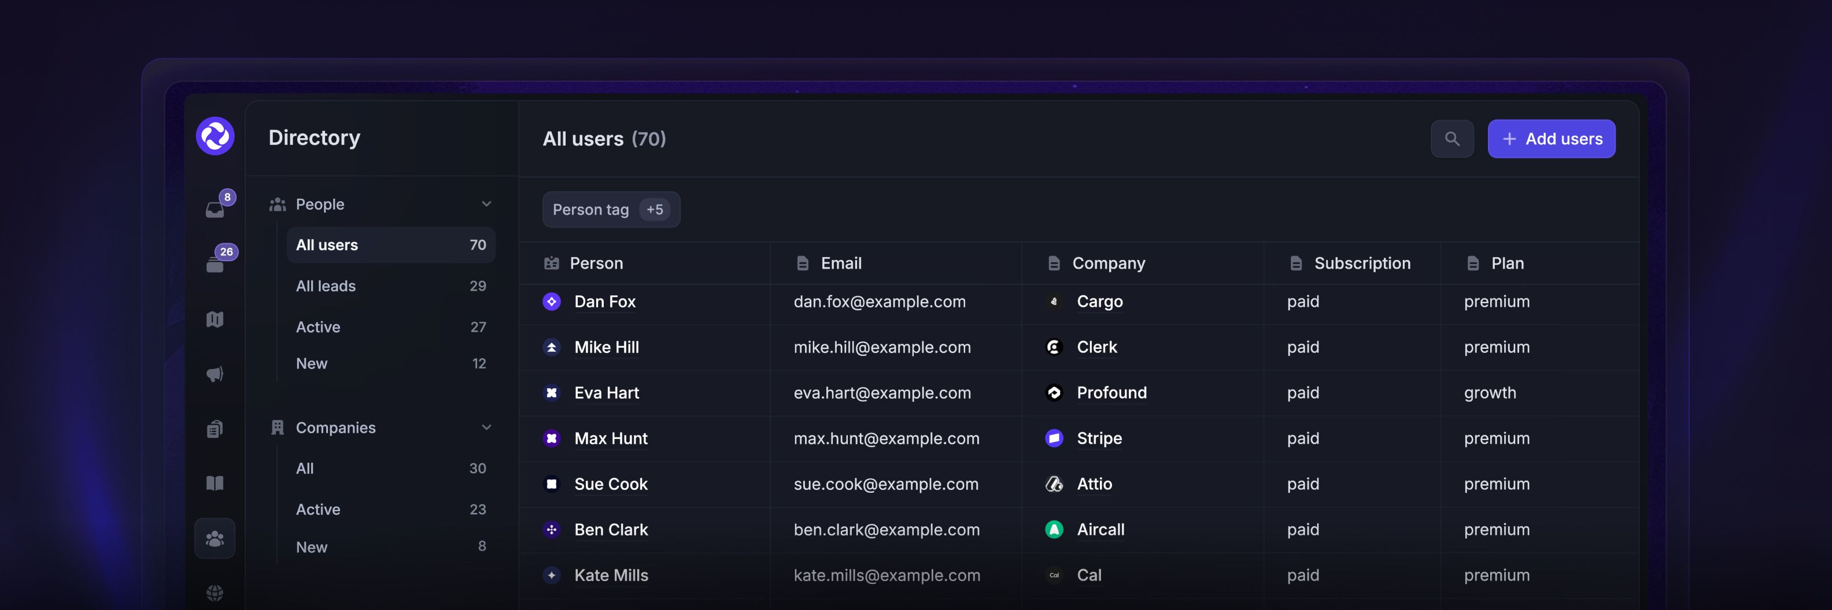
Task: Open the clipboard documents sidebar icon
Action: [215, 429]
